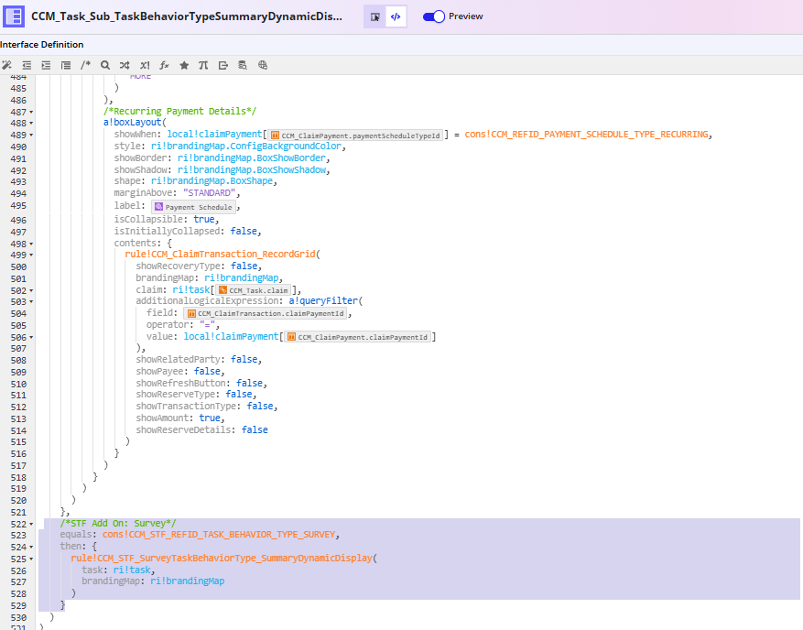Click the operator "=" value
The width and height of the screenshot is (803, 630).
[208, 325]
